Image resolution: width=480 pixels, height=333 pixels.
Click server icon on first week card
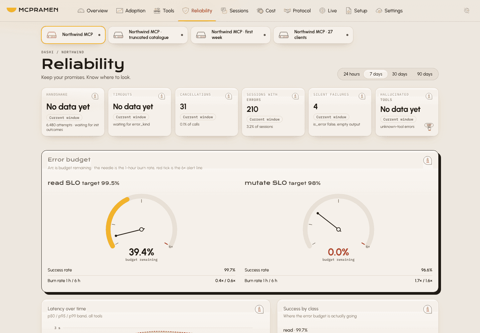(201, 35)
